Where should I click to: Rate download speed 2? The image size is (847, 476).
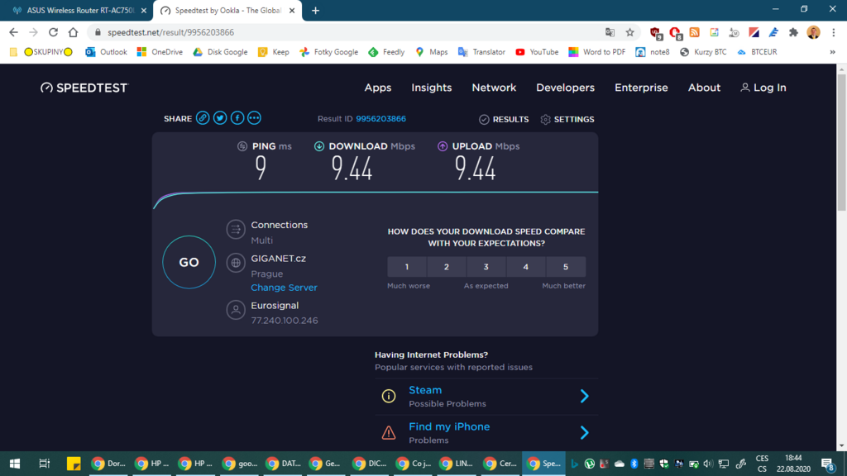[x=446, y=267]
